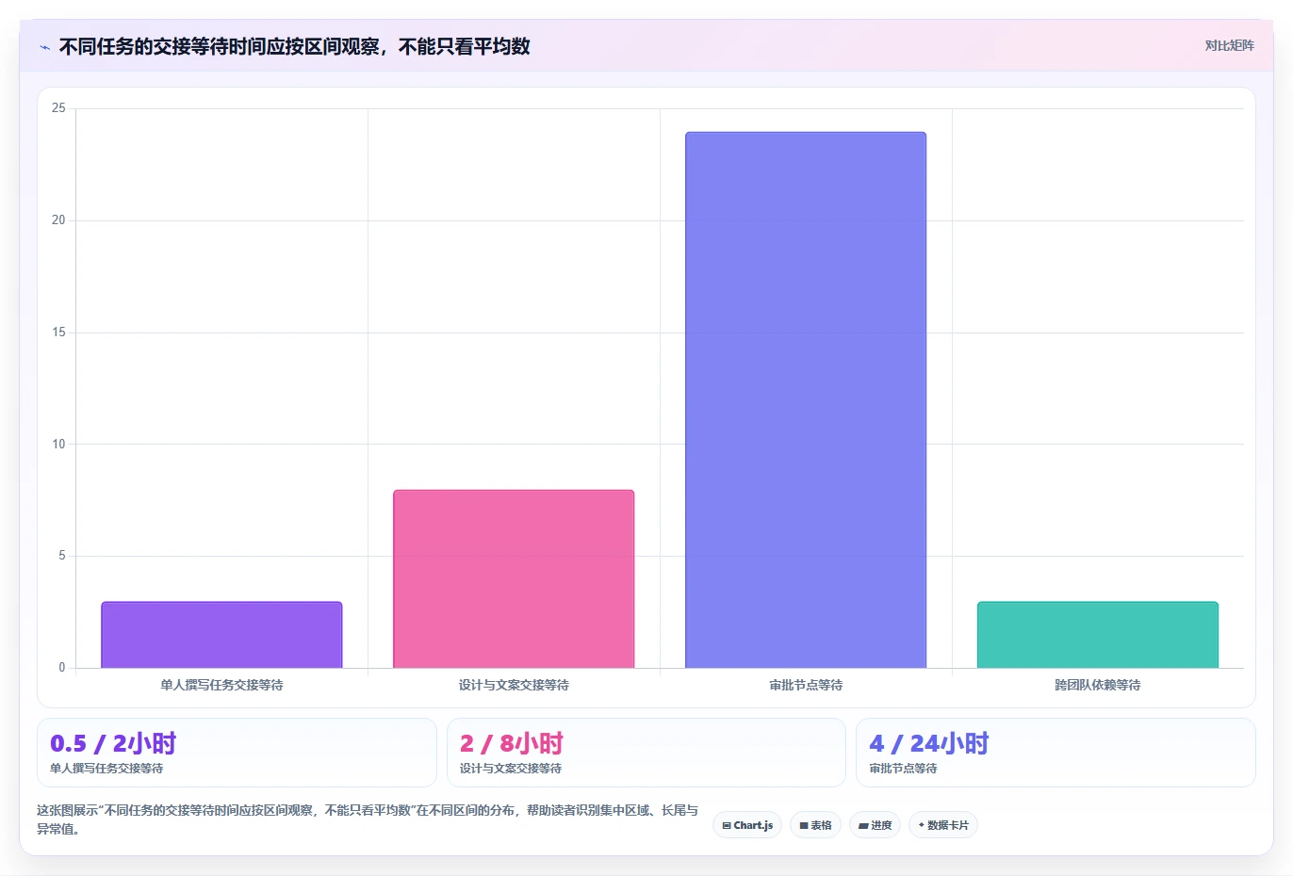Click the card caption 单人撰写任务交接等待 under 0.5 / 2小时
The width and height of the screenshot is (1293, 876).
[106, 769]
